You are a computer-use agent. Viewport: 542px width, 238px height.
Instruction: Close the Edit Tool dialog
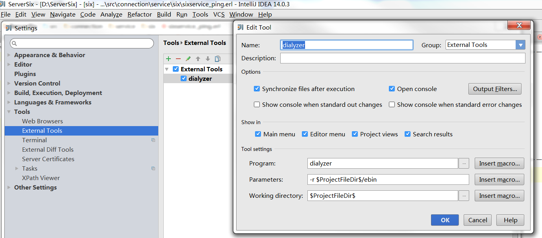(x=519, y=25)
